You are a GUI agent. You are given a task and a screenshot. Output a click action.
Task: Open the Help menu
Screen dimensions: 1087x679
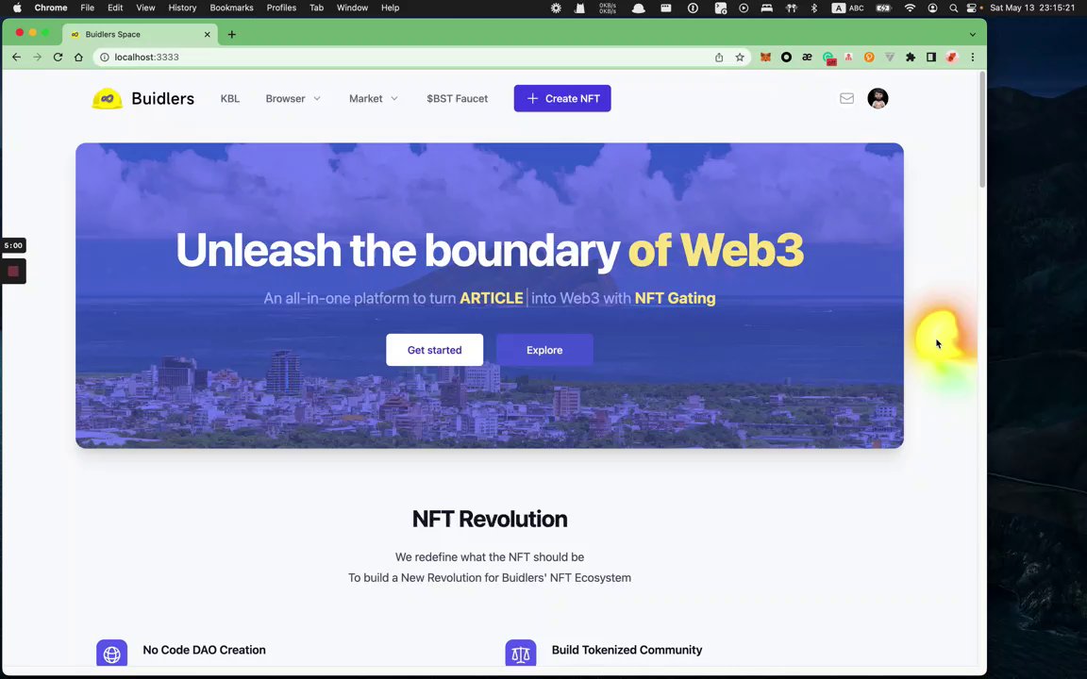(391, 8)
